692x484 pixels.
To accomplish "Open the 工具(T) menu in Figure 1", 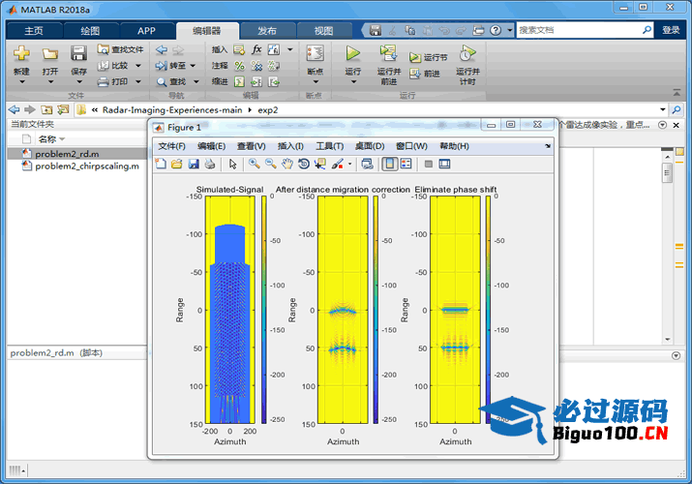I will click(329, 146).
